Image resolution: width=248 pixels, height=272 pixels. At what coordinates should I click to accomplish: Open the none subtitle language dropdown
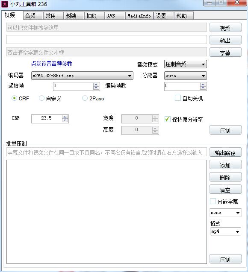[225, 213]
